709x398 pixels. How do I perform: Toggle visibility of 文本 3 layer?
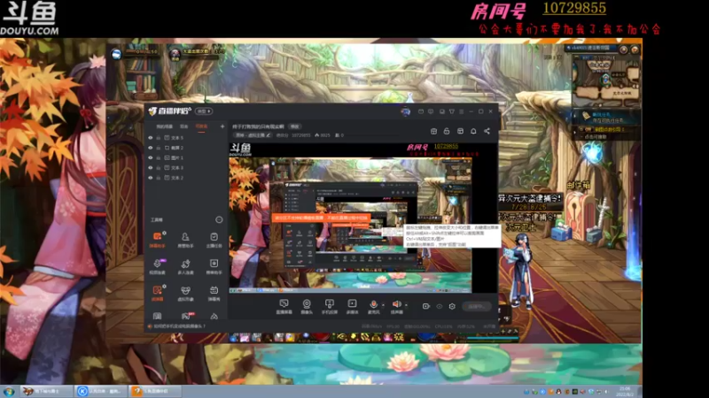151,167
